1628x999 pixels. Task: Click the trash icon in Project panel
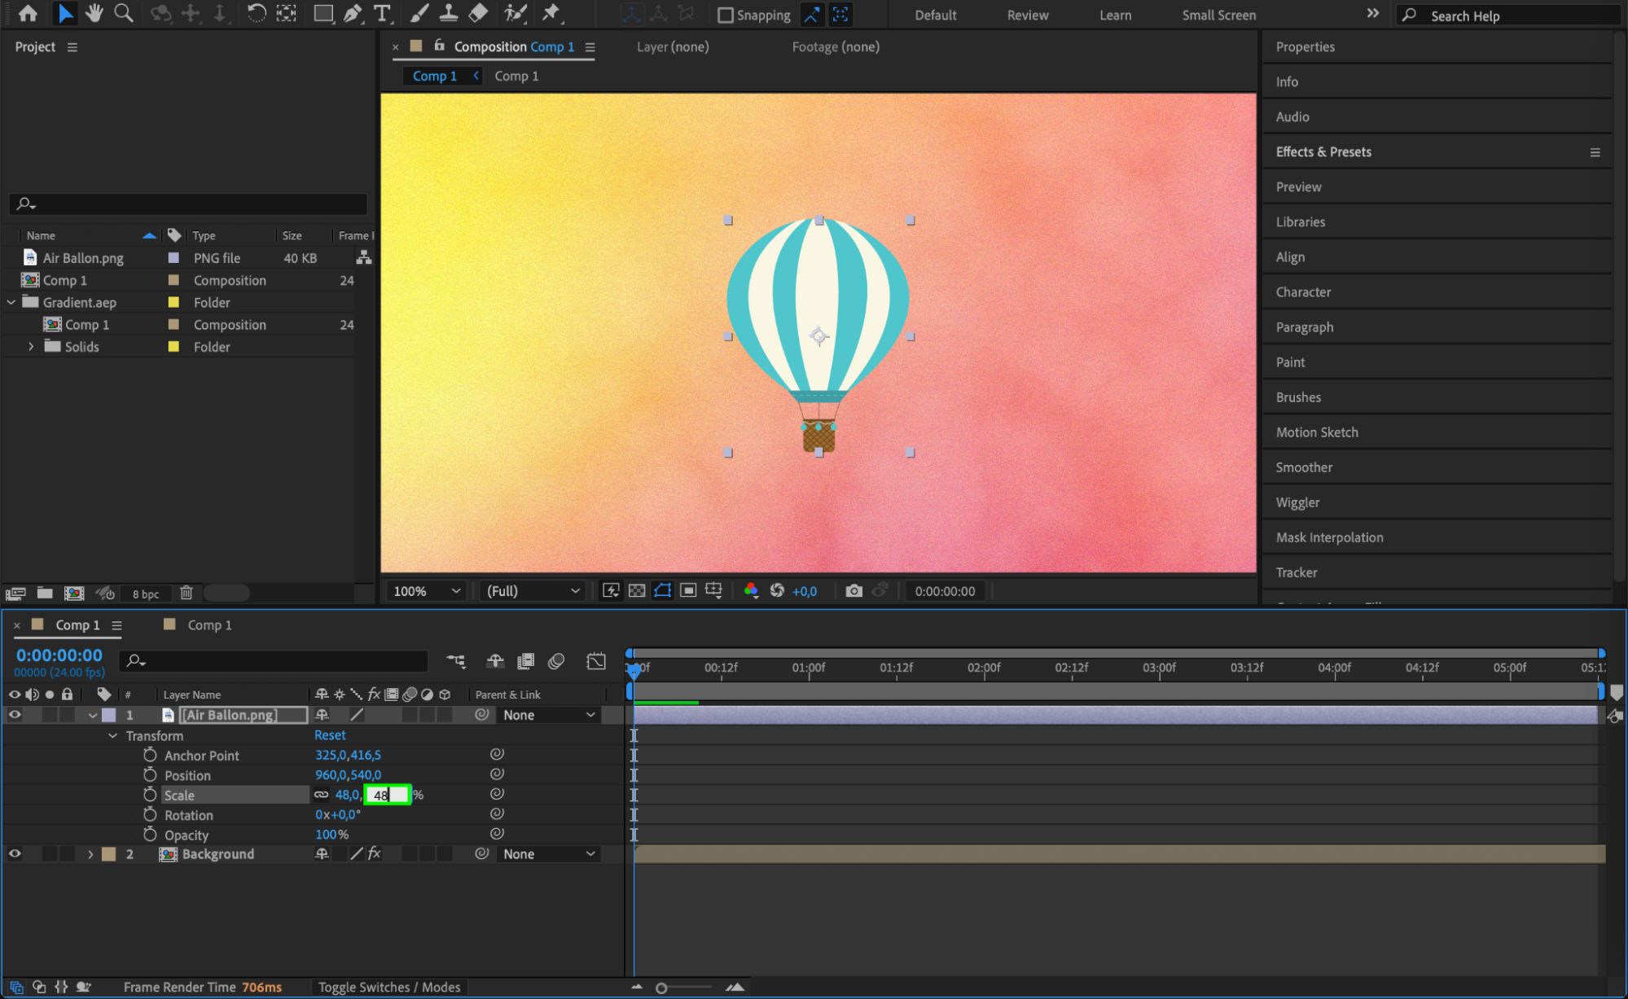tap(186, 593)
